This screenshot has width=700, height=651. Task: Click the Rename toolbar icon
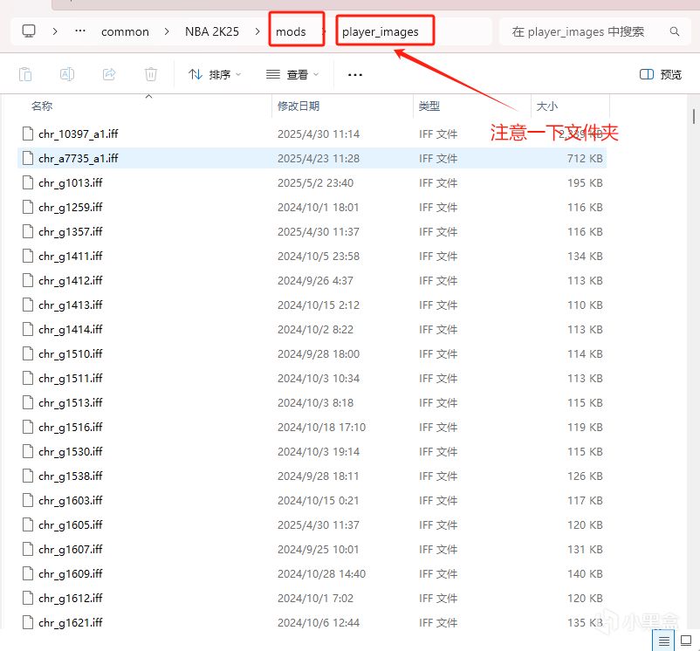(67, 74)
